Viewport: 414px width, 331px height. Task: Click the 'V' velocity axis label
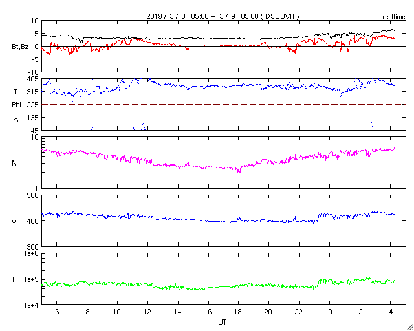(x=14, y=221)
